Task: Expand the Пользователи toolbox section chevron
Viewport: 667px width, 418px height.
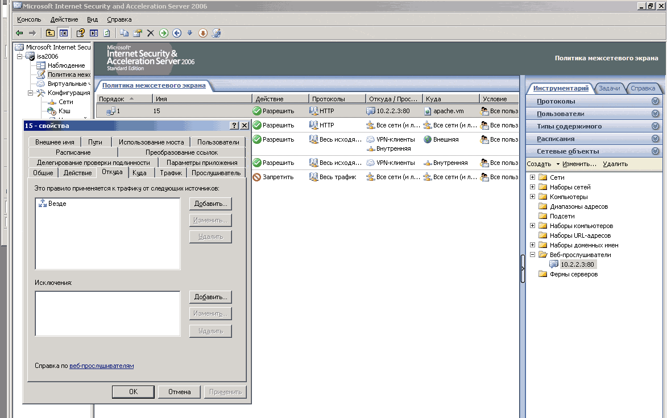Action: coord(655,114)
